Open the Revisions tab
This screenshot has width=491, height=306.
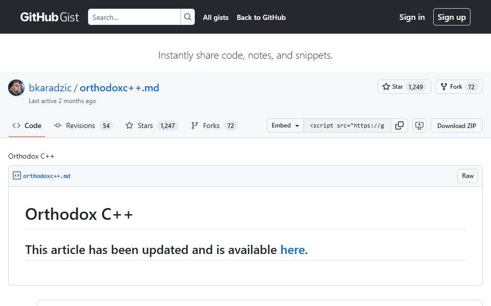coord(83,125)
